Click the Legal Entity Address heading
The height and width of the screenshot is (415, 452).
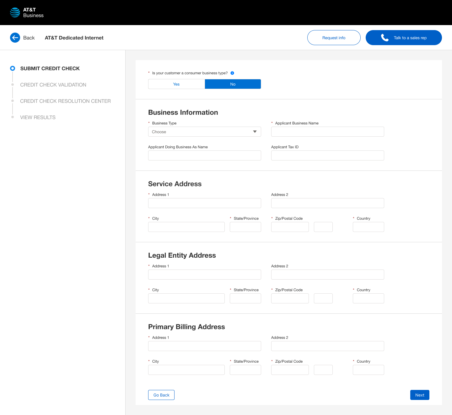coord(182,255)
